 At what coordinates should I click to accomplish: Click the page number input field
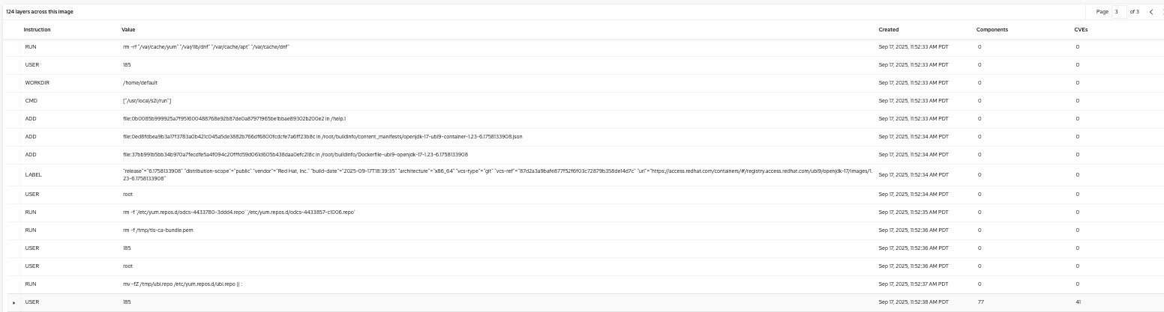(x=1119, y=12)
